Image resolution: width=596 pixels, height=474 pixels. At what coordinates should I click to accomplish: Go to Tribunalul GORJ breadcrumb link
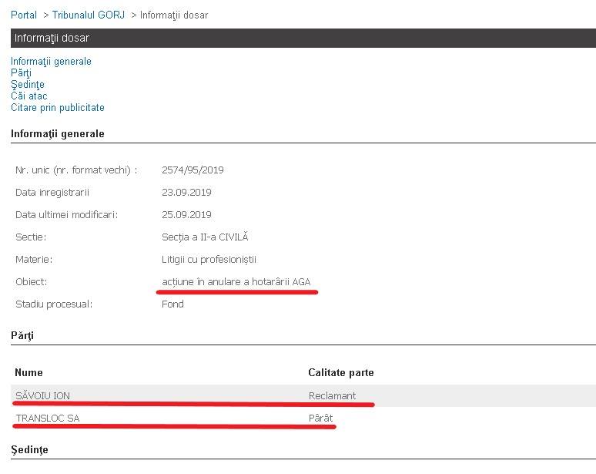click(x=88, y=15)
